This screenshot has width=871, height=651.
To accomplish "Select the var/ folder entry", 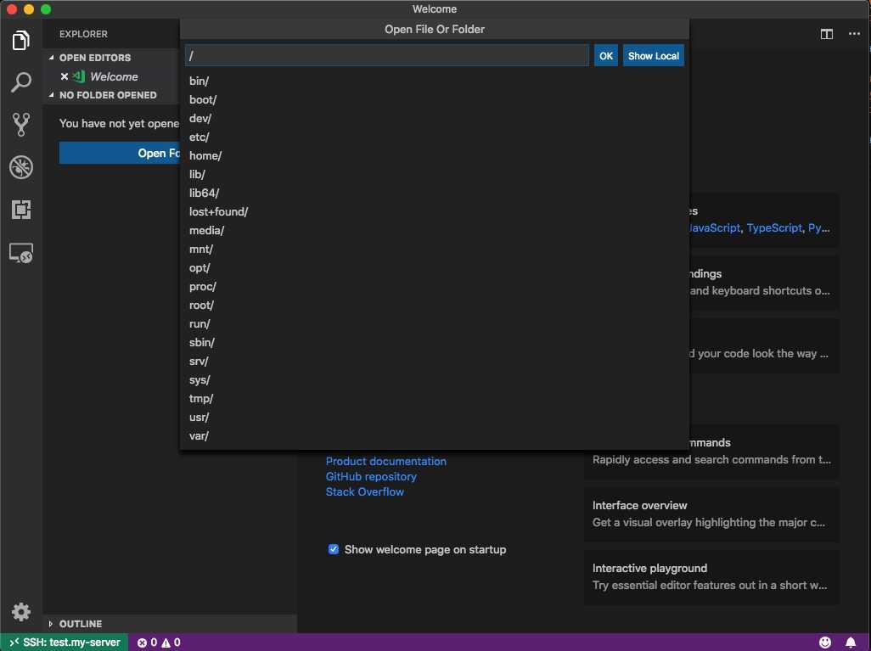I will click(x=435, y=436).
